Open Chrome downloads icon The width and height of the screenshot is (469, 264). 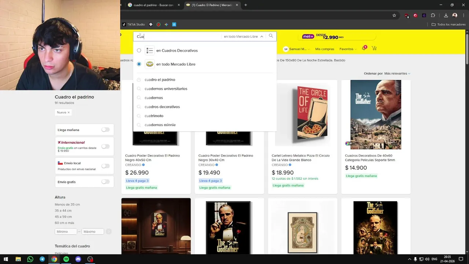(446, 15)
